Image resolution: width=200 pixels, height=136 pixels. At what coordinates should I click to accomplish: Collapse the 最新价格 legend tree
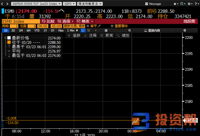pyautogui.click(x=5, y=38)
